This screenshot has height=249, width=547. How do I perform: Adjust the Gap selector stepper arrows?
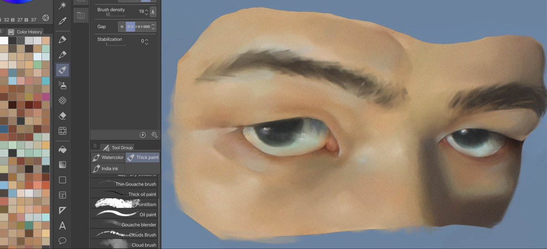point(153,26)
